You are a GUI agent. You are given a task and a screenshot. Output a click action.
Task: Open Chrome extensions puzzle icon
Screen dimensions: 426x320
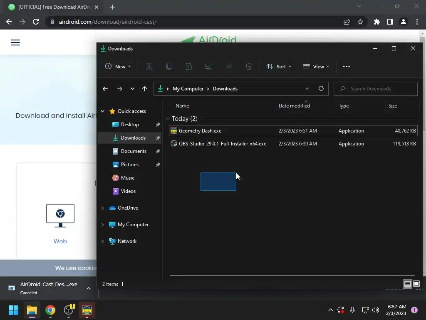click(x=377, y=22)
